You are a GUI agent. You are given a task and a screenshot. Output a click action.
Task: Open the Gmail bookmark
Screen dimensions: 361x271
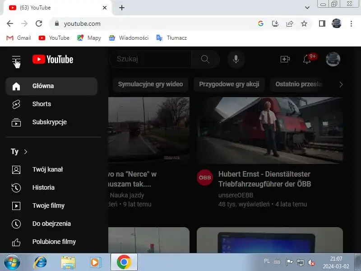(19, 38)
